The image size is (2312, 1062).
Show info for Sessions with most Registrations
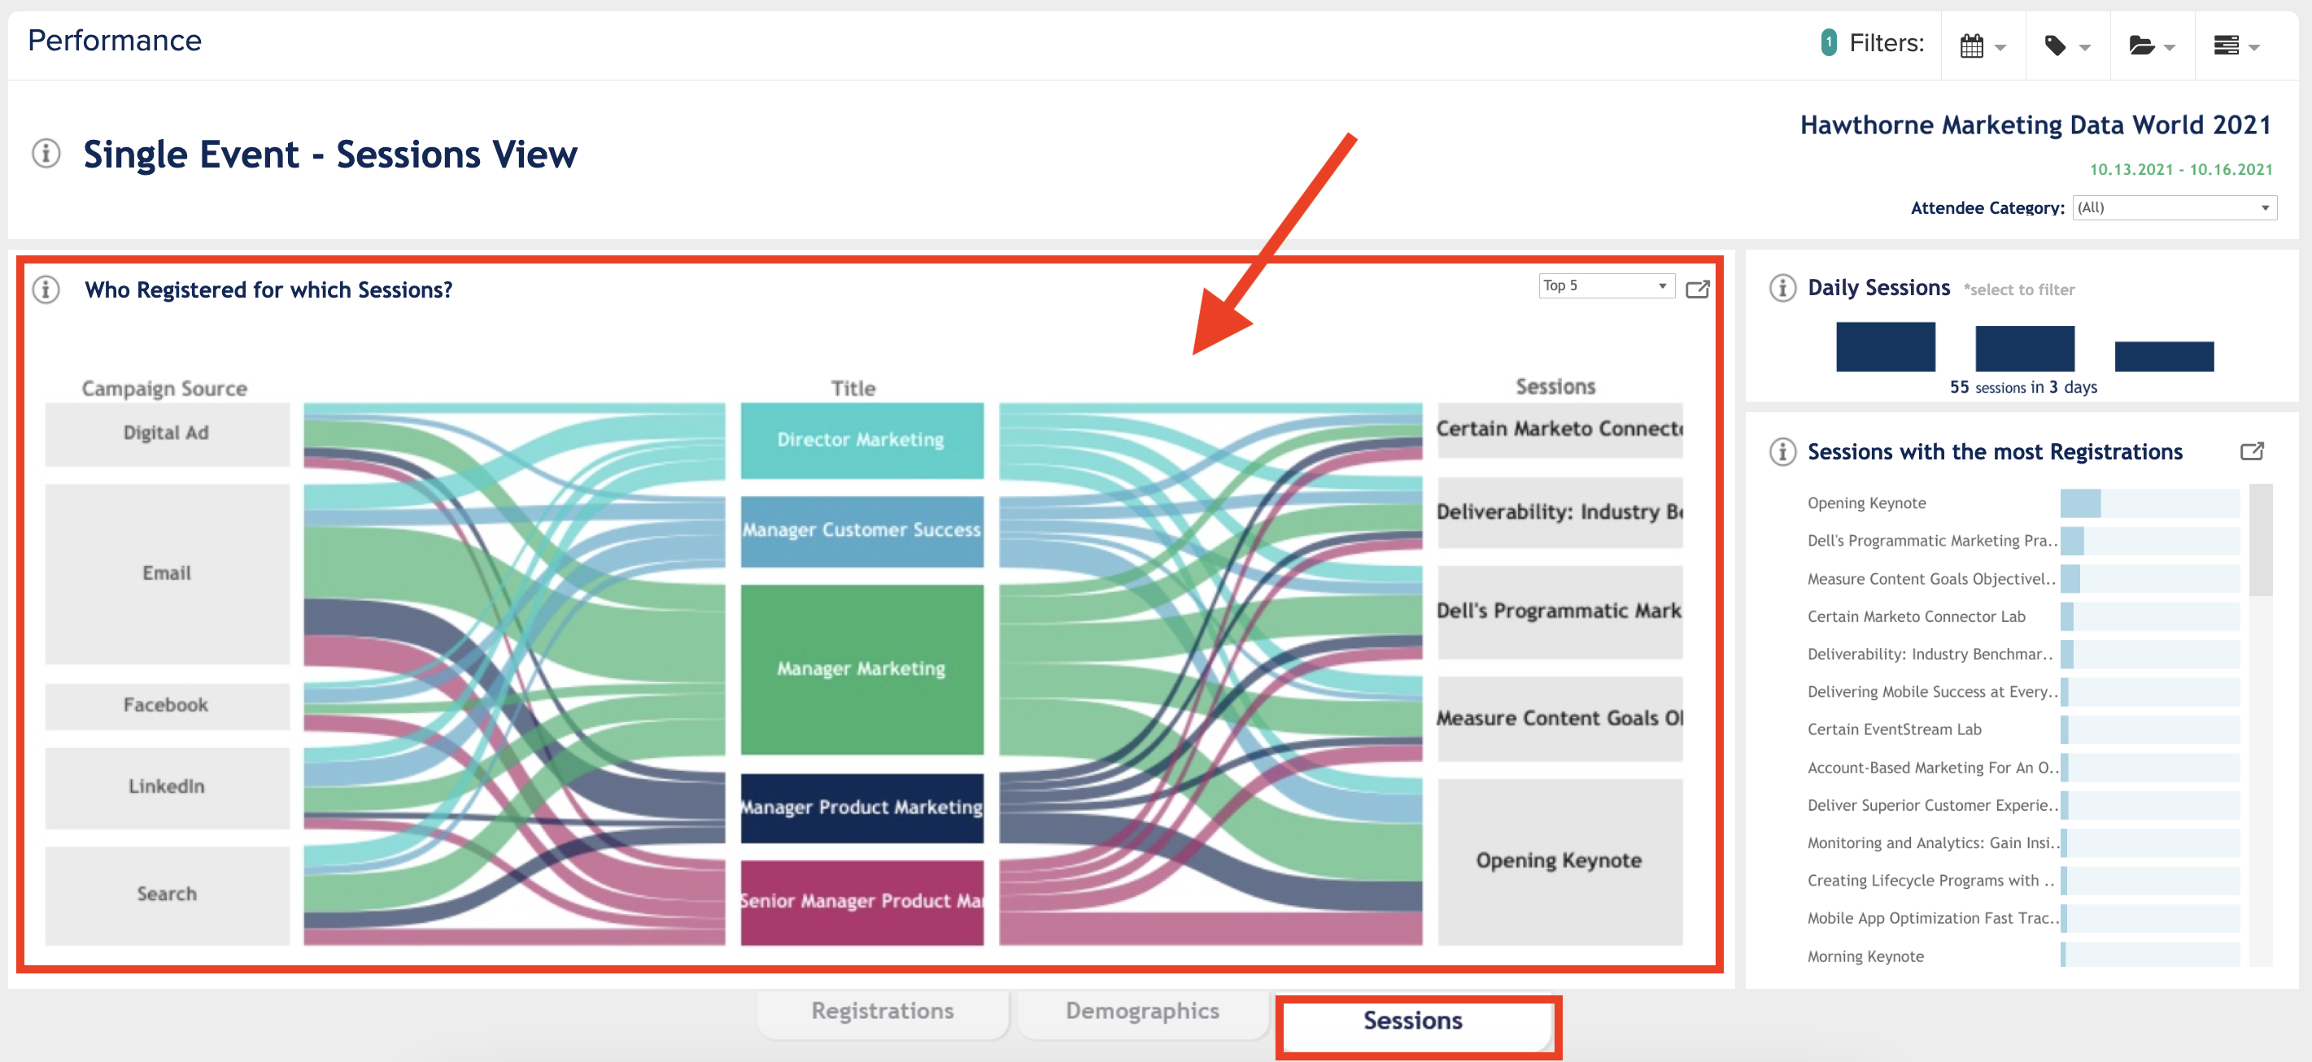coord(1782,451)
